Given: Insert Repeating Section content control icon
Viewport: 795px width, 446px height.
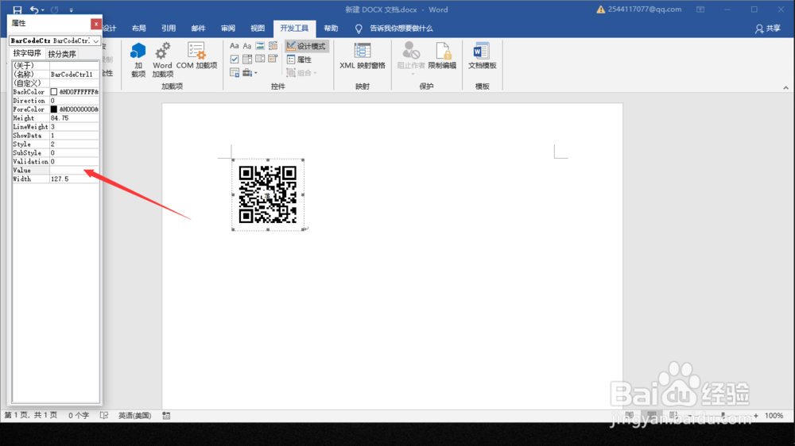Looking at the screenshot, I should coord(235,73).
